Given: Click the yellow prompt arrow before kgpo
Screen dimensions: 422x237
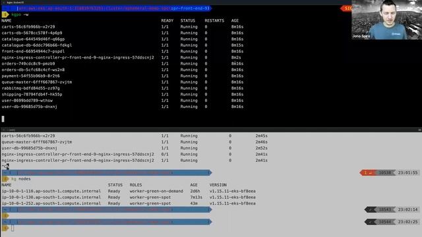Looking at the screenshot, I should tap(5, 14).
